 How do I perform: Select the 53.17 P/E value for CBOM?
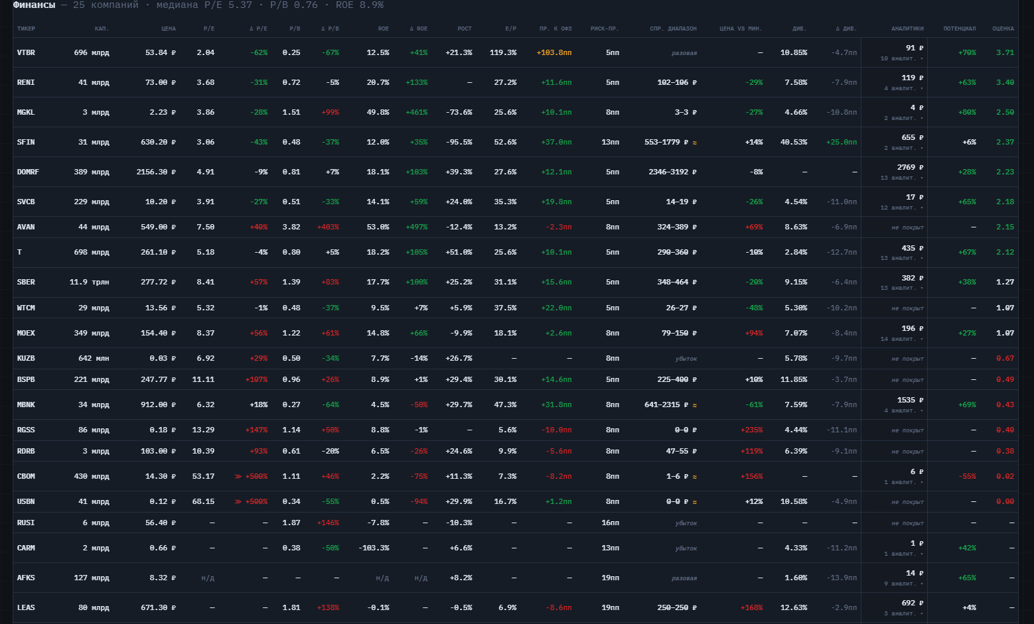tap(203, 477)
